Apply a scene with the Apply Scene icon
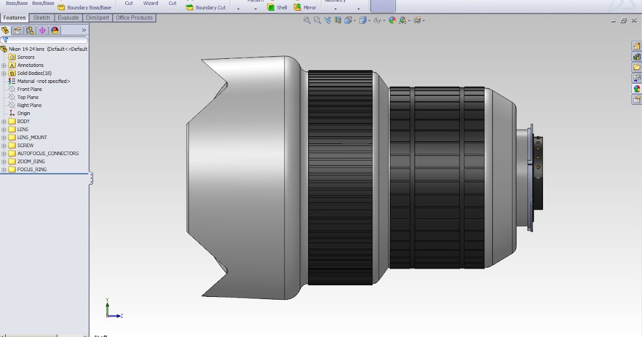The image size is (642, 337). click(x=392, y=20)
